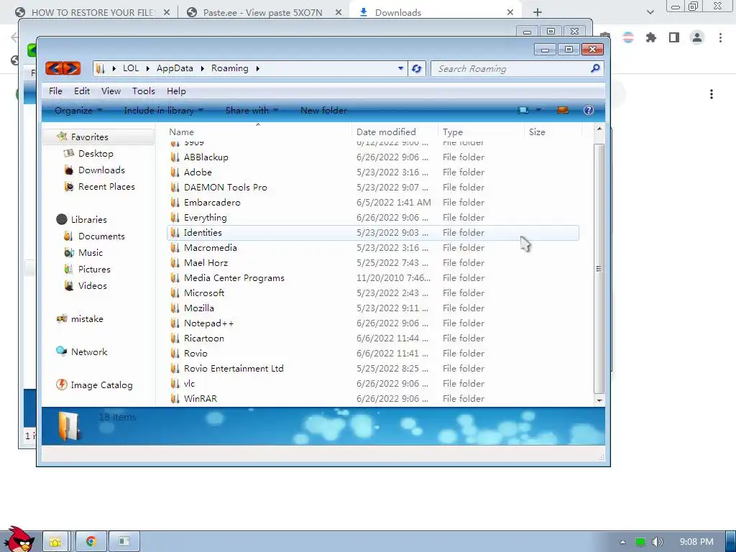Viewport: 736px width, 552px height.
Task: Open Downloads in the navigation pane
Action: pyautogui.click(x=101, y=170)
